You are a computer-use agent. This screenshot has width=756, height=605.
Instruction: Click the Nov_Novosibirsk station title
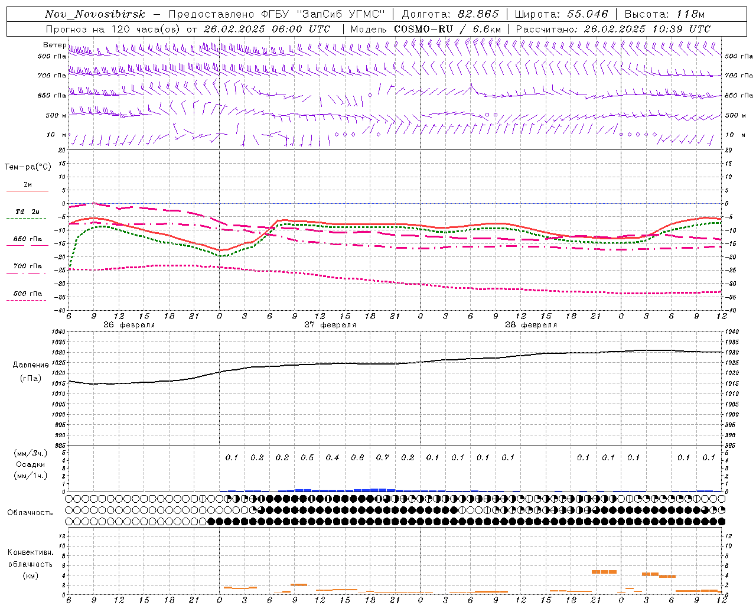coord(95,14)
